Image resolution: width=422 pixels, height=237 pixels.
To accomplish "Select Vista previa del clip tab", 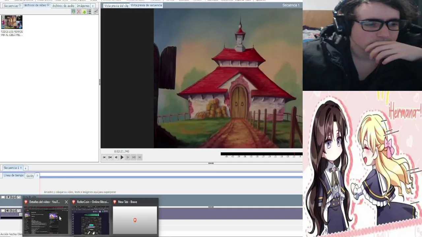I will coord(116,6).
